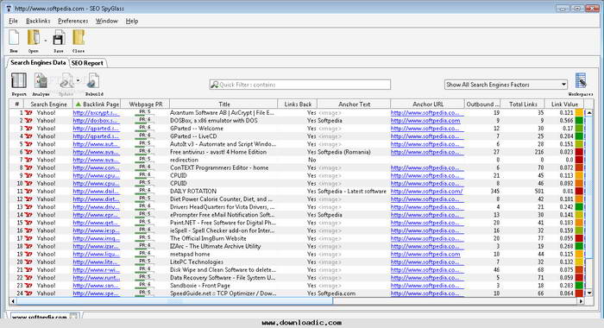The height and width of the screenshot is (328, 604).
Task: Click the link value color swatch in row 7
Action: click(579, 160)
